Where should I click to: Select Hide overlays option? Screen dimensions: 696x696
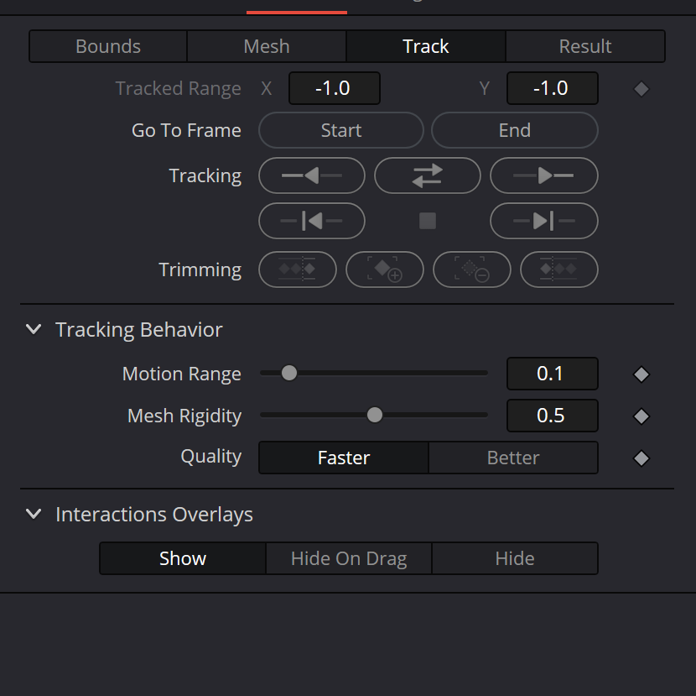(x=515, y=558)
